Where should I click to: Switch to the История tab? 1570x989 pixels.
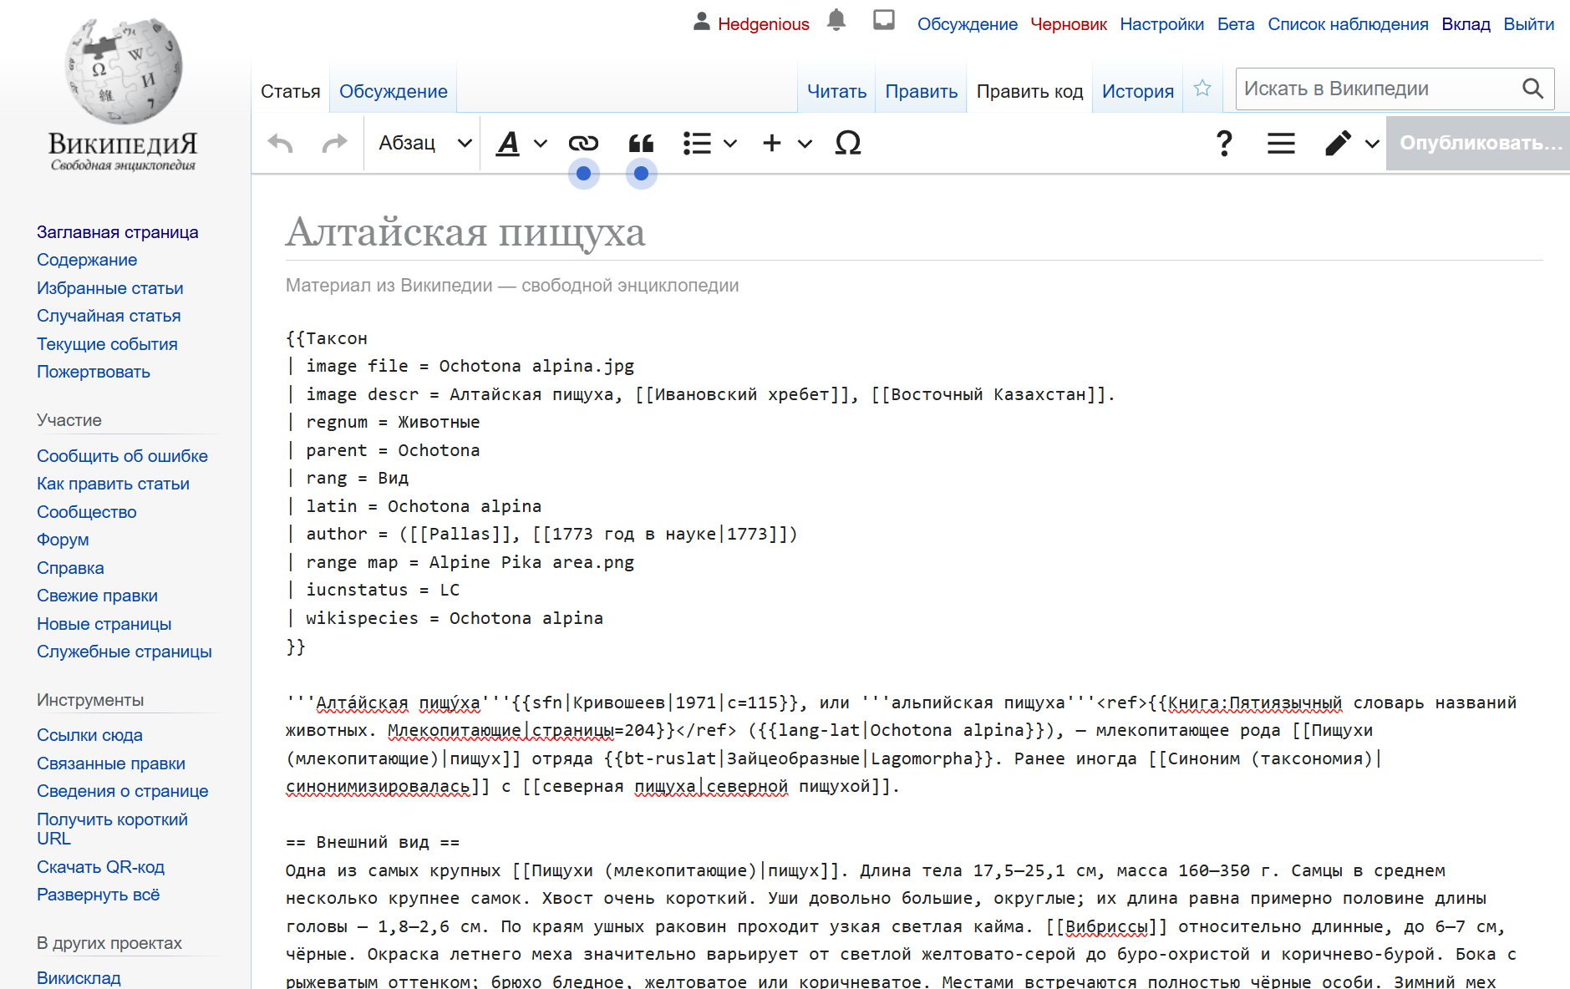(x=1137, y=91)
